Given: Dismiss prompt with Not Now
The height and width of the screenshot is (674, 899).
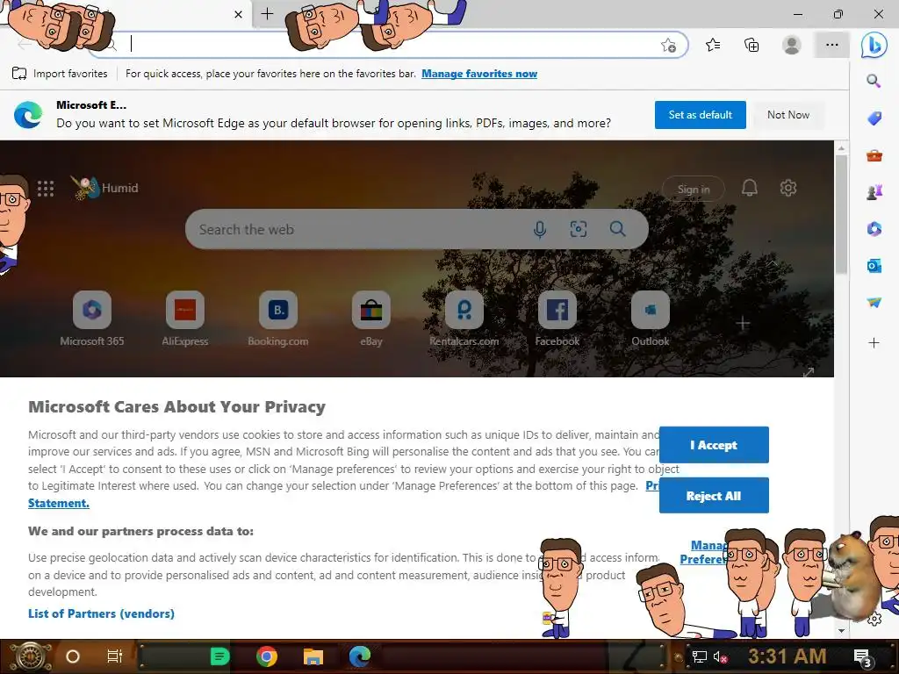Looking at the screenshot, I should tap(788, 115).
